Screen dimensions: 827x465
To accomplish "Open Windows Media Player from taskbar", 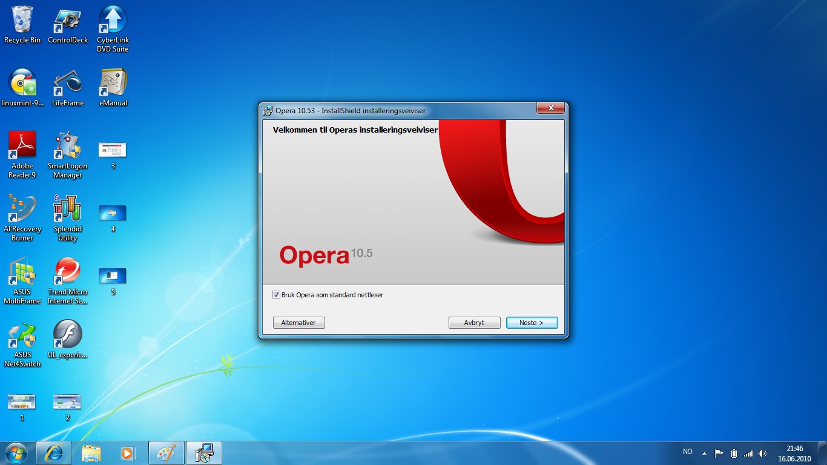I will pyautogui.click(x=129, y=452).
